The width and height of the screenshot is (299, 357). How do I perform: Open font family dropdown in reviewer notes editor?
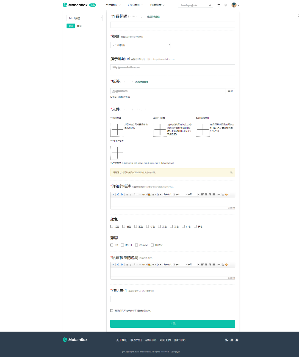coord(181,264)
